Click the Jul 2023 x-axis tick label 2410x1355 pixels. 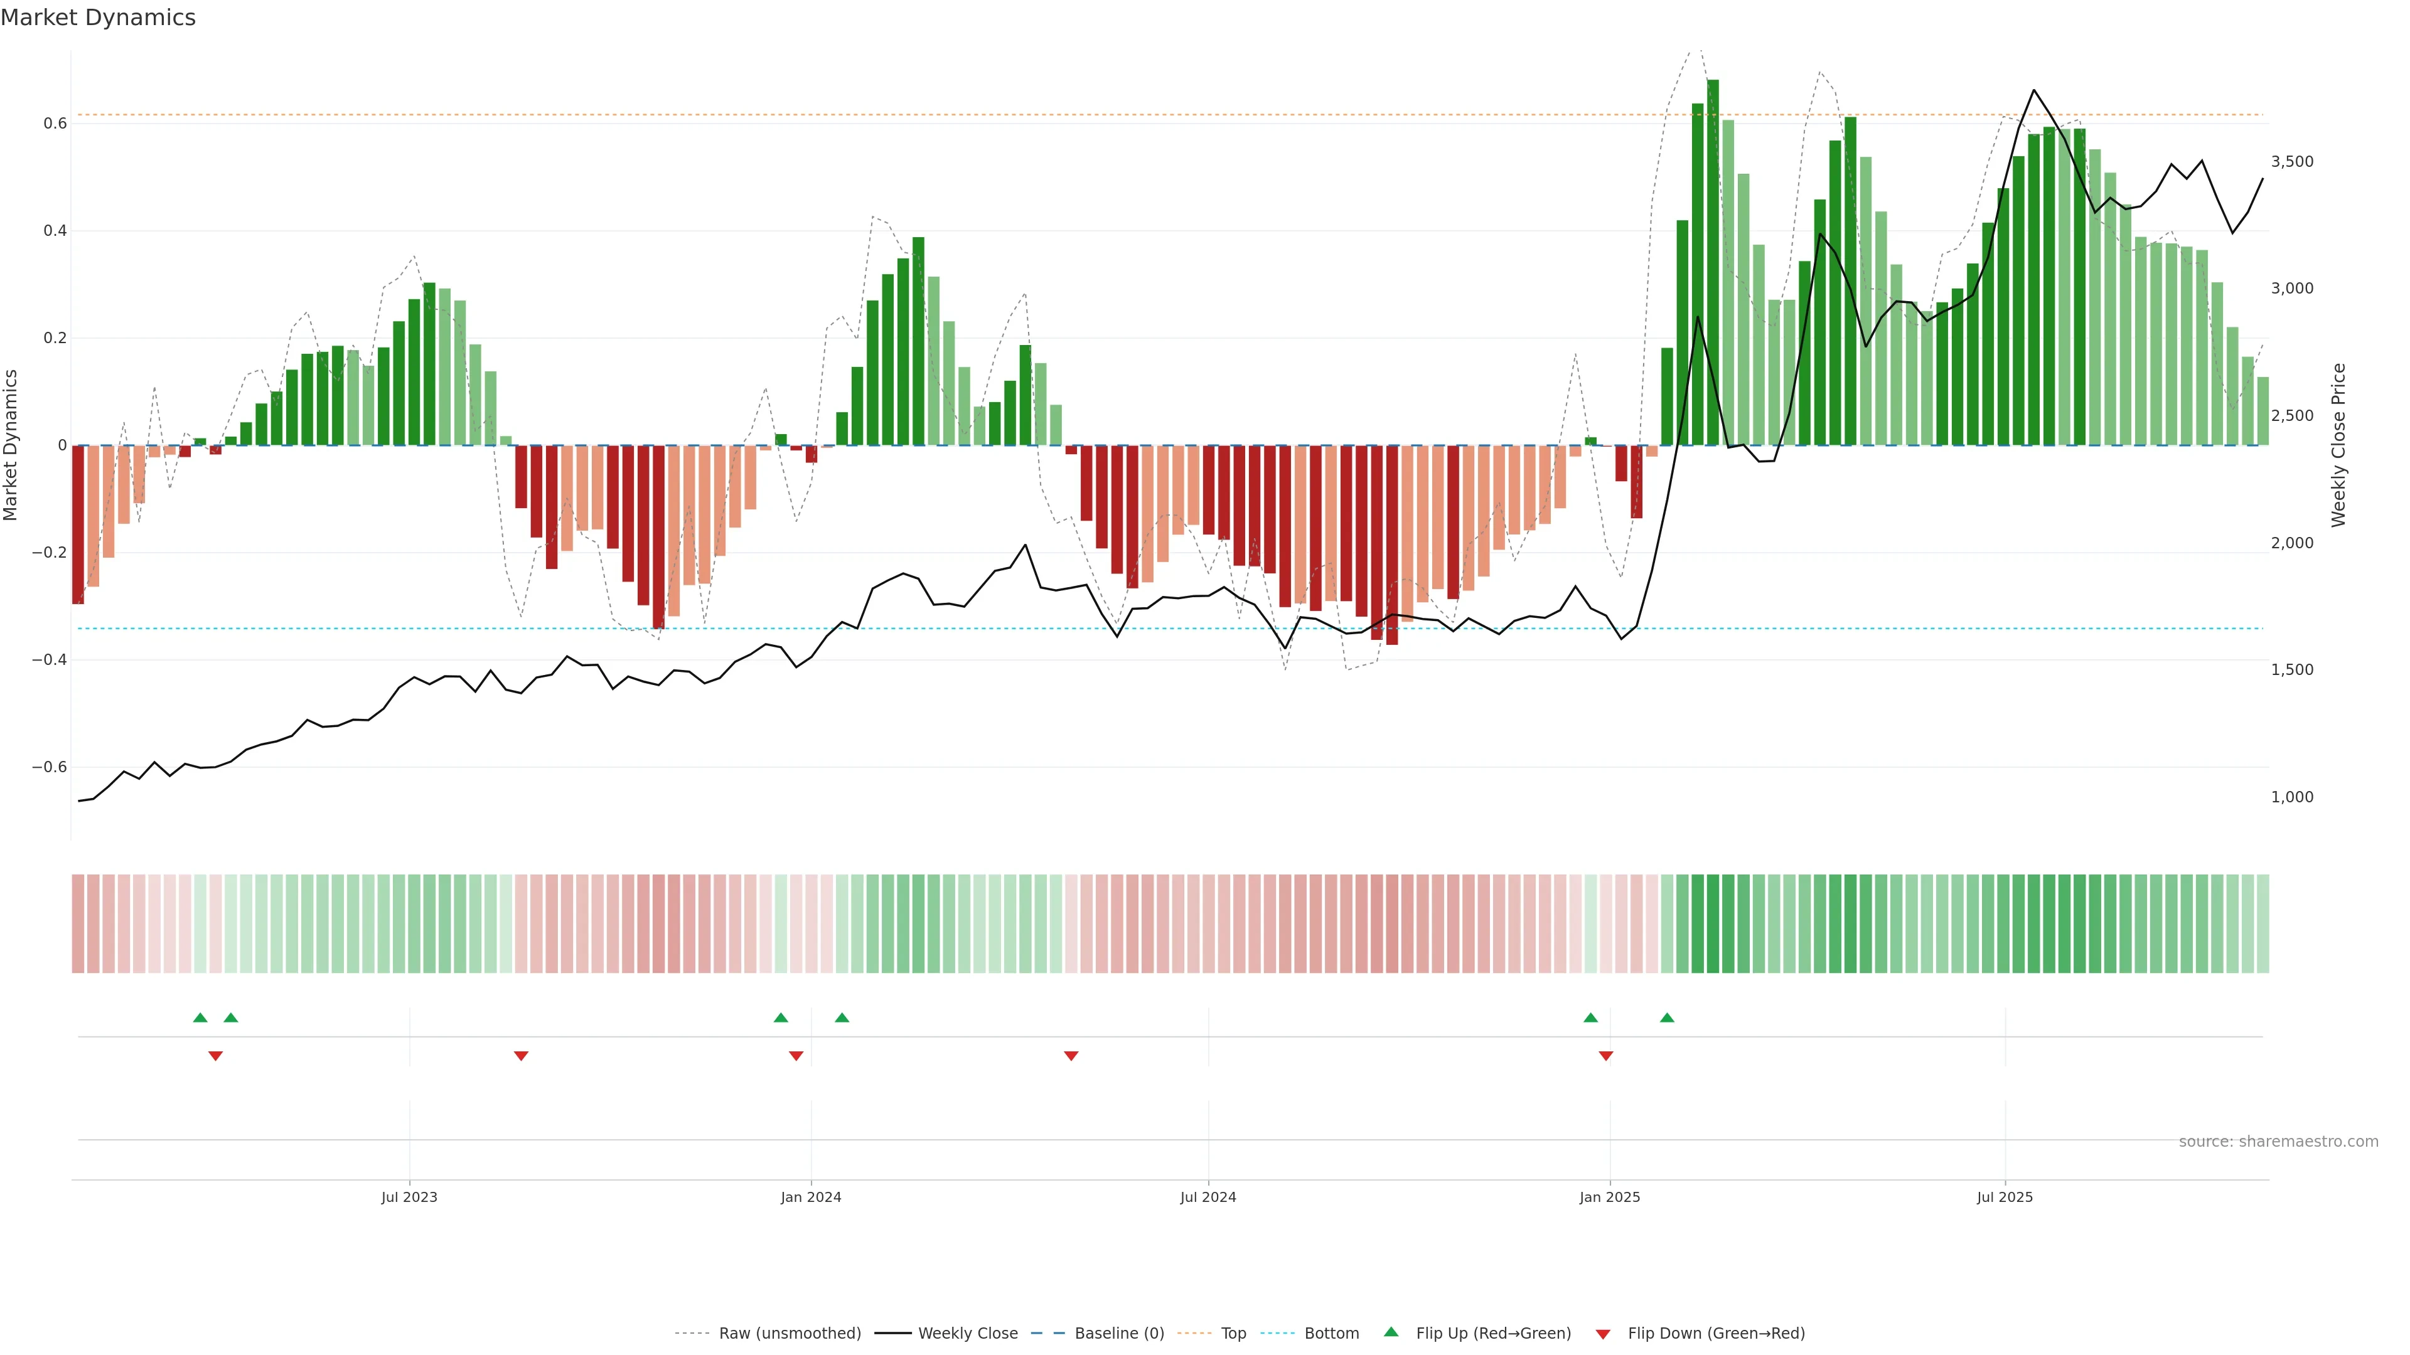(409, 1197)
